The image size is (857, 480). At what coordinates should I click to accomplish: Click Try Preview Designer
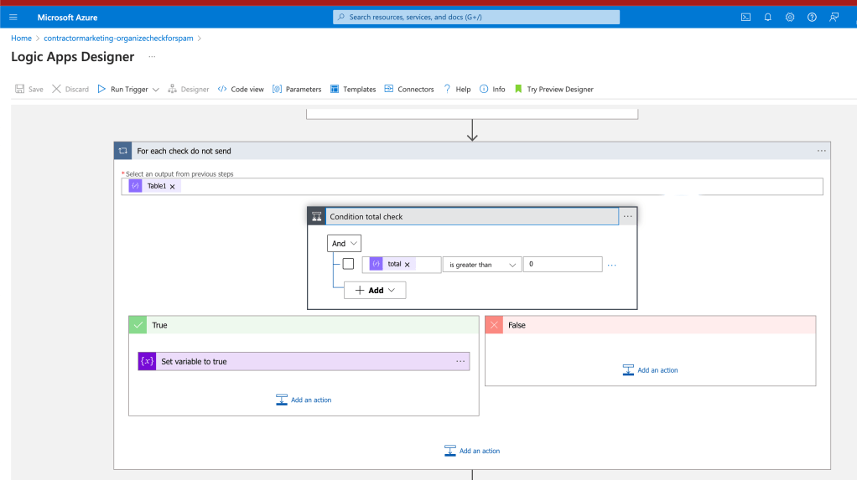tap(553, 89)
